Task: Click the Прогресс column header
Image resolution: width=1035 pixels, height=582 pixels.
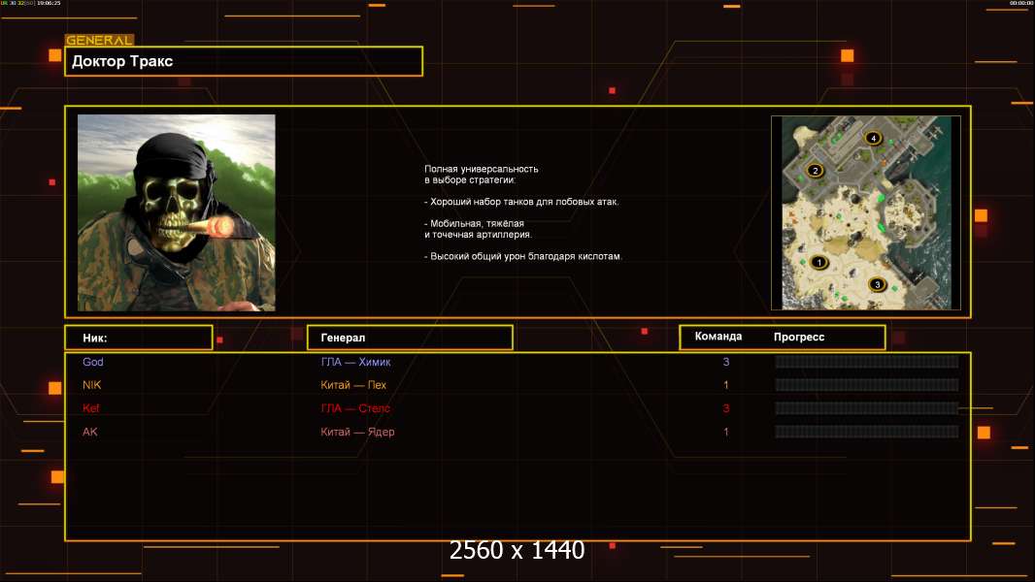Action: point(799,338)
